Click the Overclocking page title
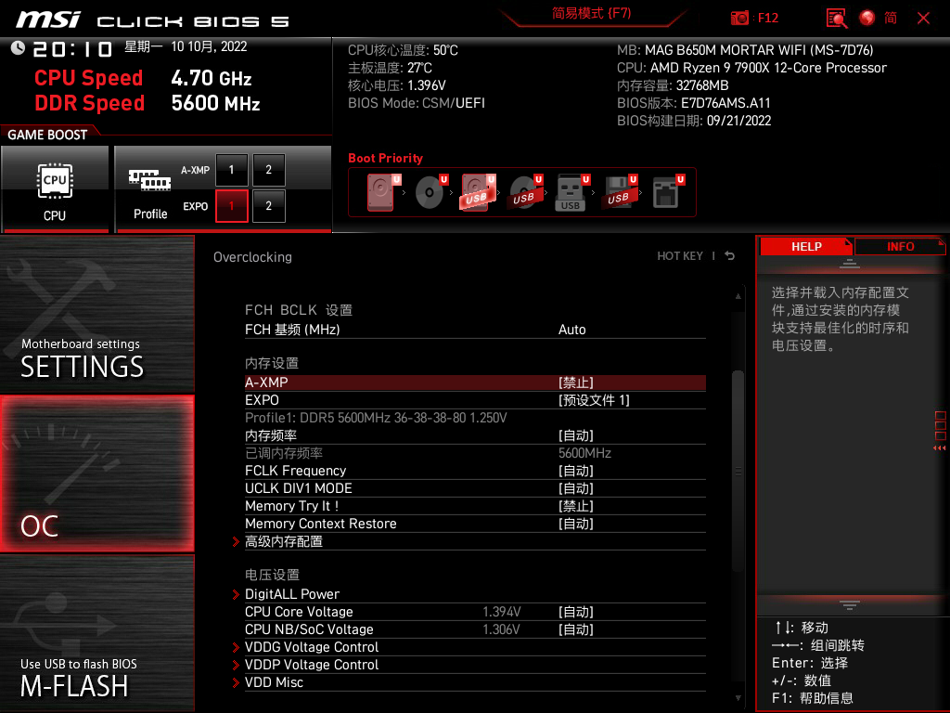 [x=252, y=257]
